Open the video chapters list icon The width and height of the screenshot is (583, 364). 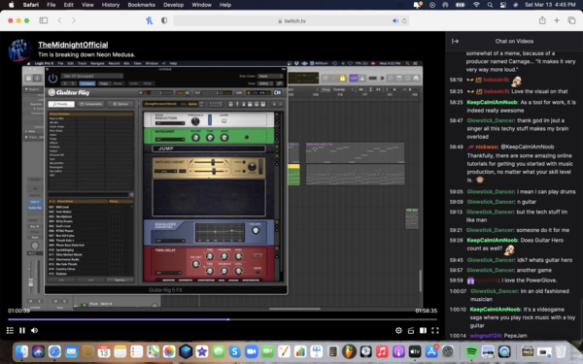point(10,330)
